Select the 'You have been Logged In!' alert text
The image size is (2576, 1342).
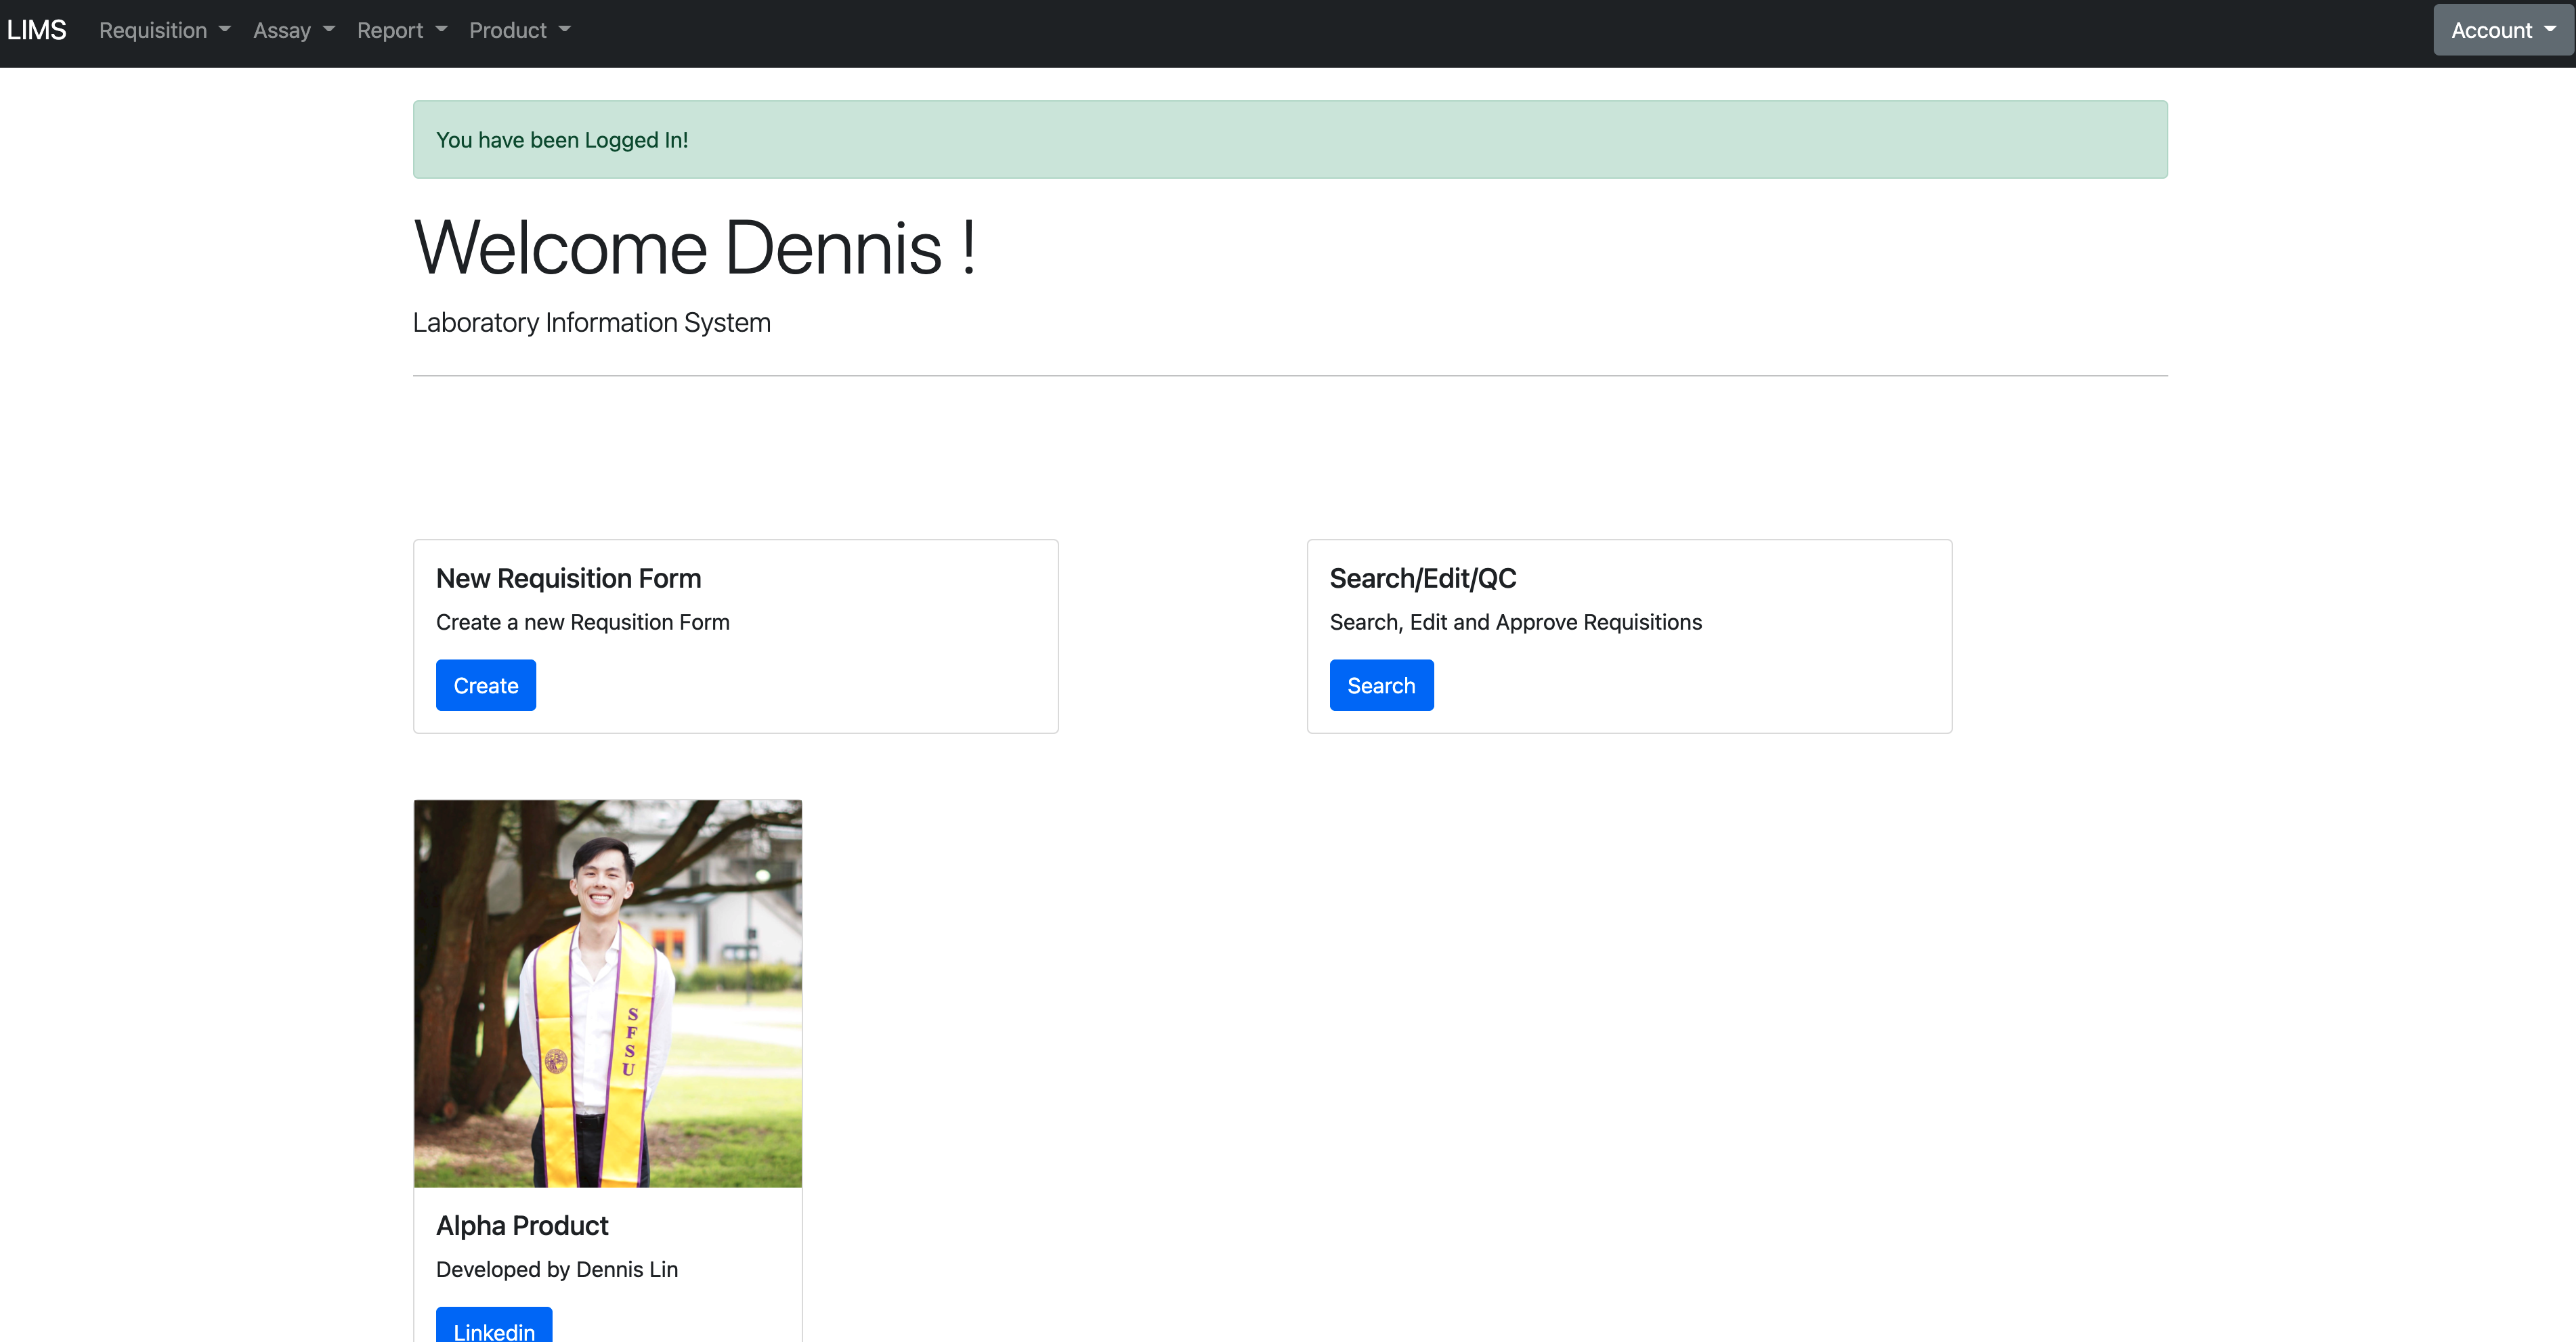pyautogui.click(x=562, y=140)
